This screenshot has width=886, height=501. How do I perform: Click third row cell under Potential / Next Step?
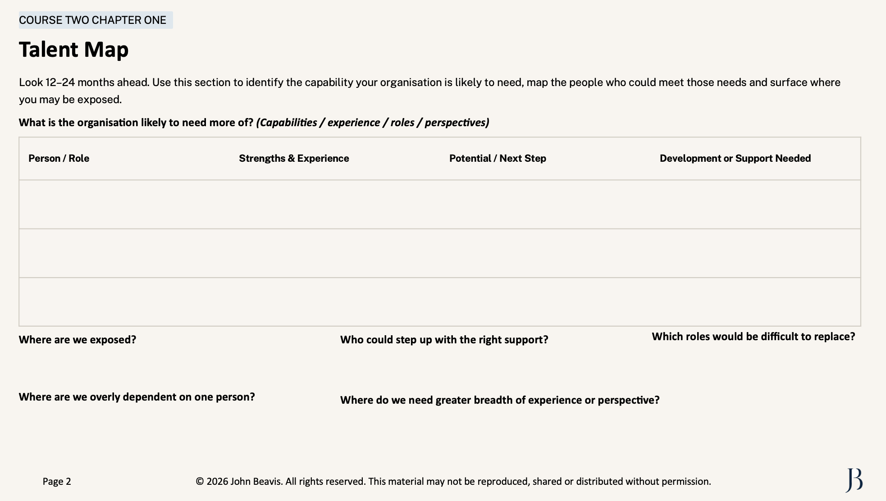coord(545,302)
